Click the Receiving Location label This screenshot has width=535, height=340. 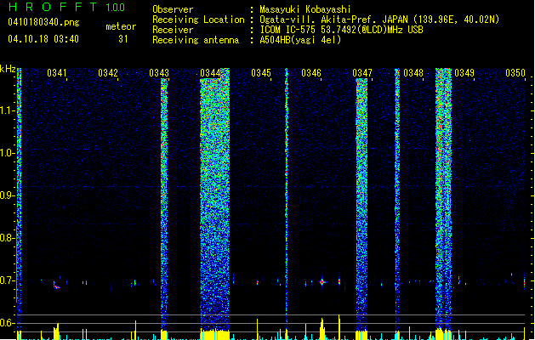(198, 20)
